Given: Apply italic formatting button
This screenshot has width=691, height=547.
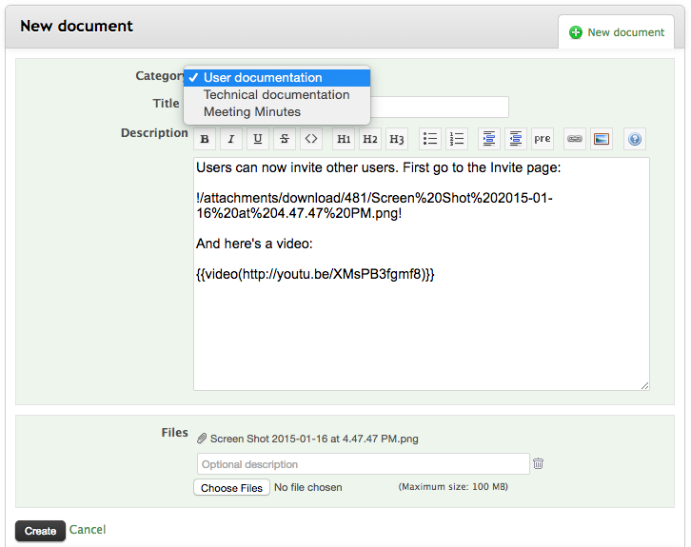Looking at the screenshot, I should point(231,139).
